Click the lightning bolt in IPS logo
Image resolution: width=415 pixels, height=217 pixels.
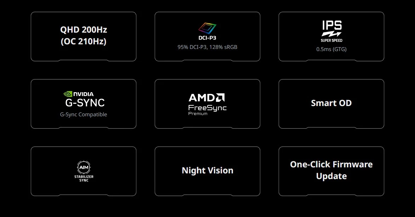tap(331, 34)
